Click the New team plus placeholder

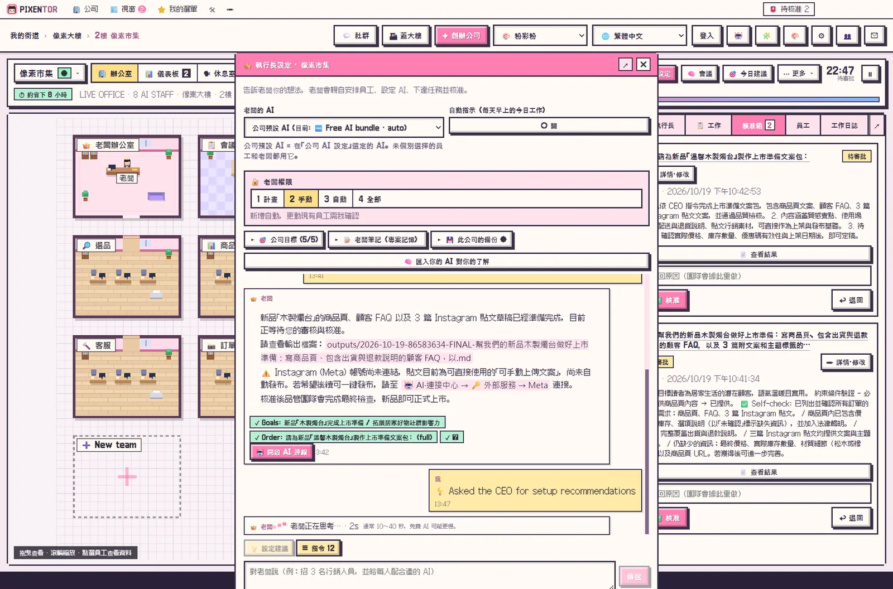coord(127,477)
